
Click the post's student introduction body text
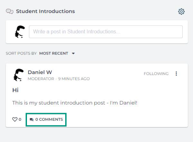pos(75,103)
